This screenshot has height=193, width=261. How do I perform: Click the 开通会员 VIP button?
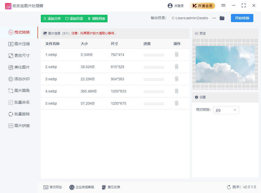202,6
